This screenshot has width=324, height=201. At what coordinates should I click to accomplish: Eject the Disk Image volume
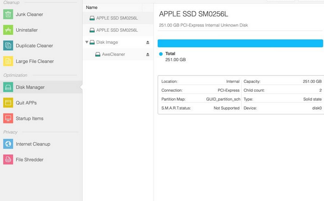[147, 43]
